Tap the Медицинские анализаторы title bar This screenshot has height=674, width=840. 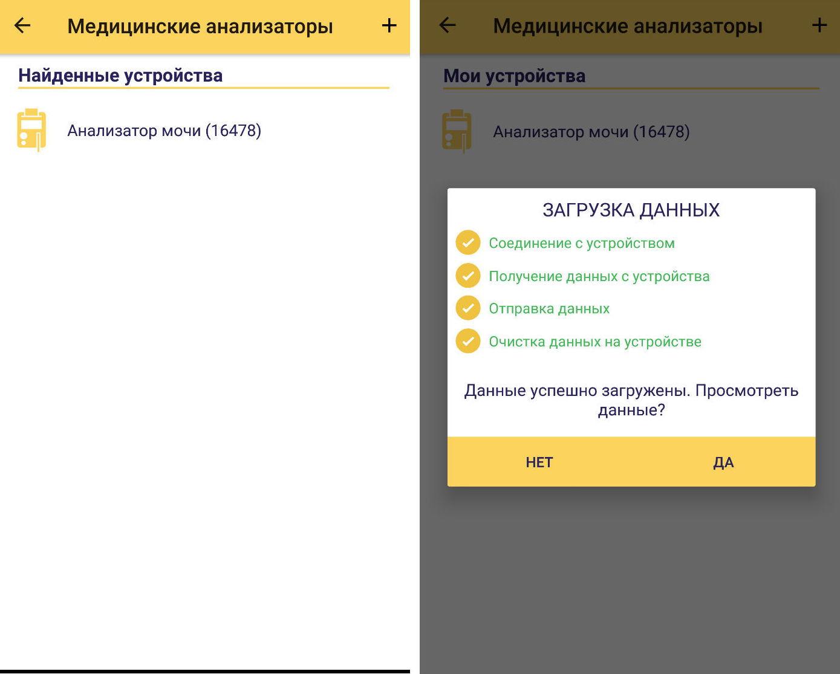click(x=200, y=26)
